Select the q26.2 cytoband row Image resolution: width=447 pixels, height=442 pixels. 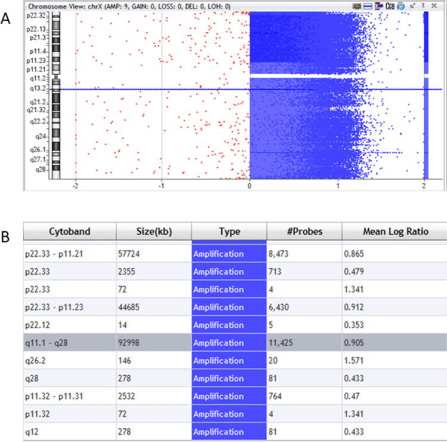click(235, 360)
